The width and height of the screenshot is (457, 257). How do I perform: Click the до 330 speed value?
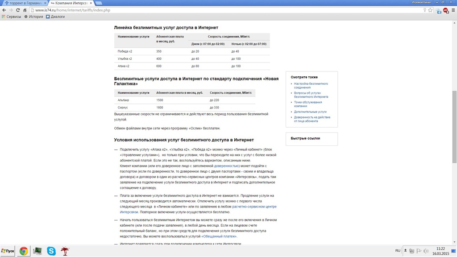click(x=214, y=107)
